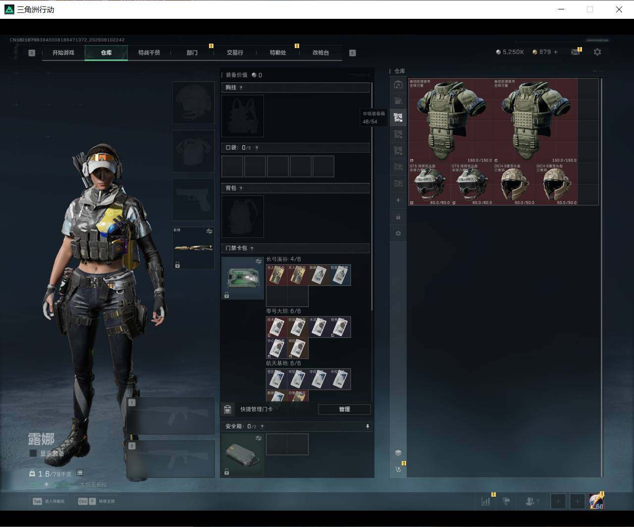This screenshot has height=527, width=634.
Task: Click the badged sort icon under layers icon
Action: (x=398, y=469)
